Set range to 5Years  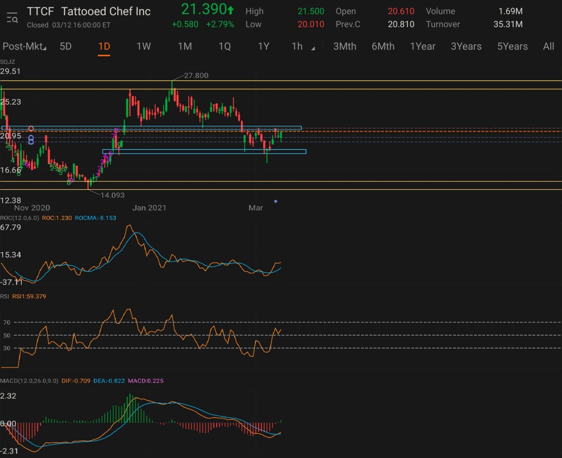pyautogui.click(x=512, y=46)
